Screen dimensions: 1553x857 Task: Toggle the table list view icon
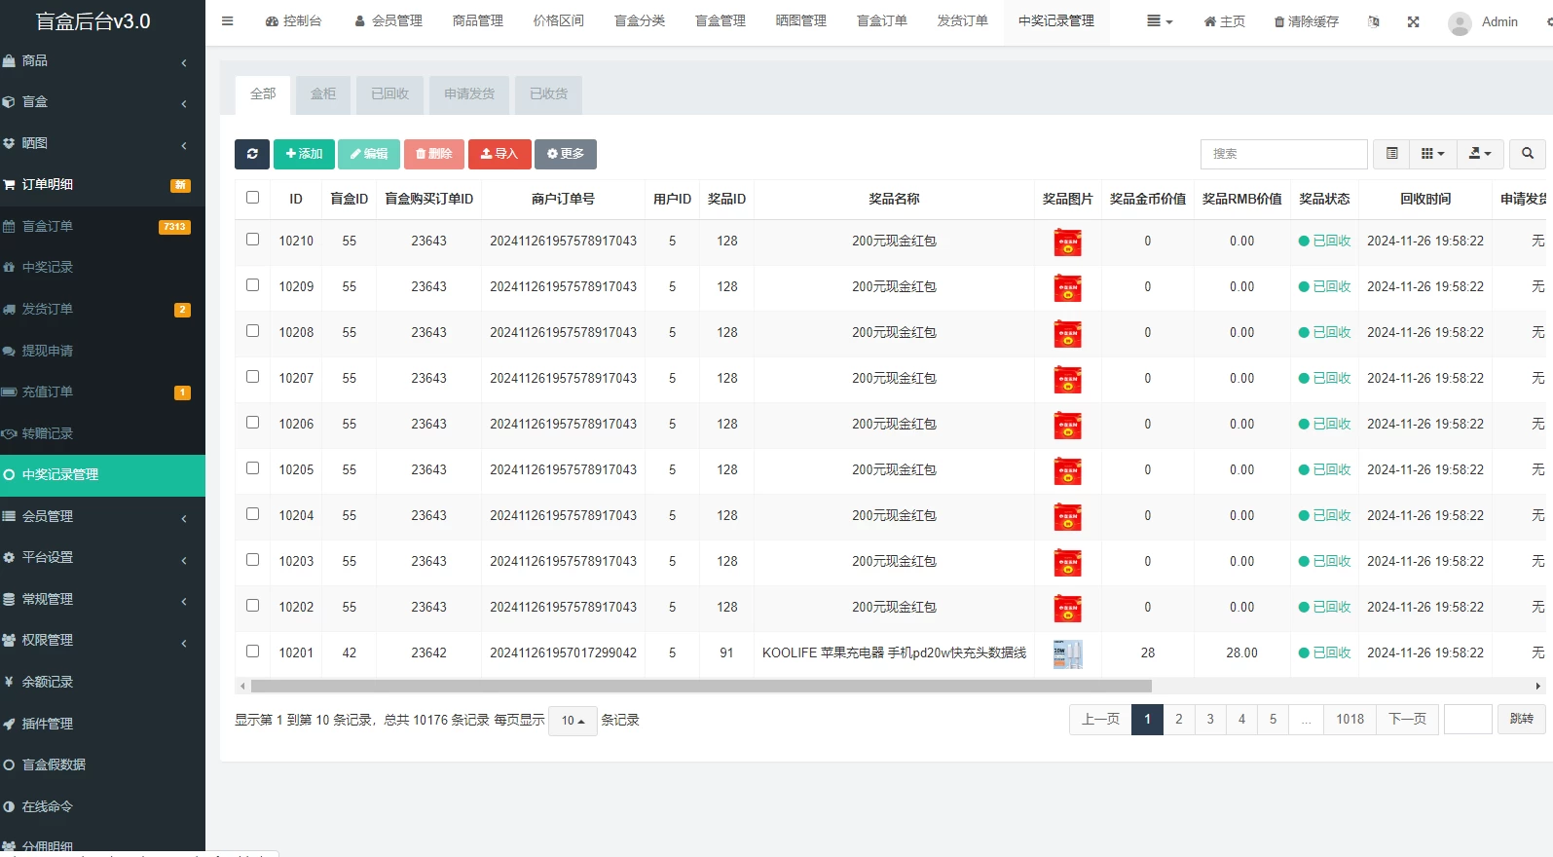click(x=1391, y=154)
